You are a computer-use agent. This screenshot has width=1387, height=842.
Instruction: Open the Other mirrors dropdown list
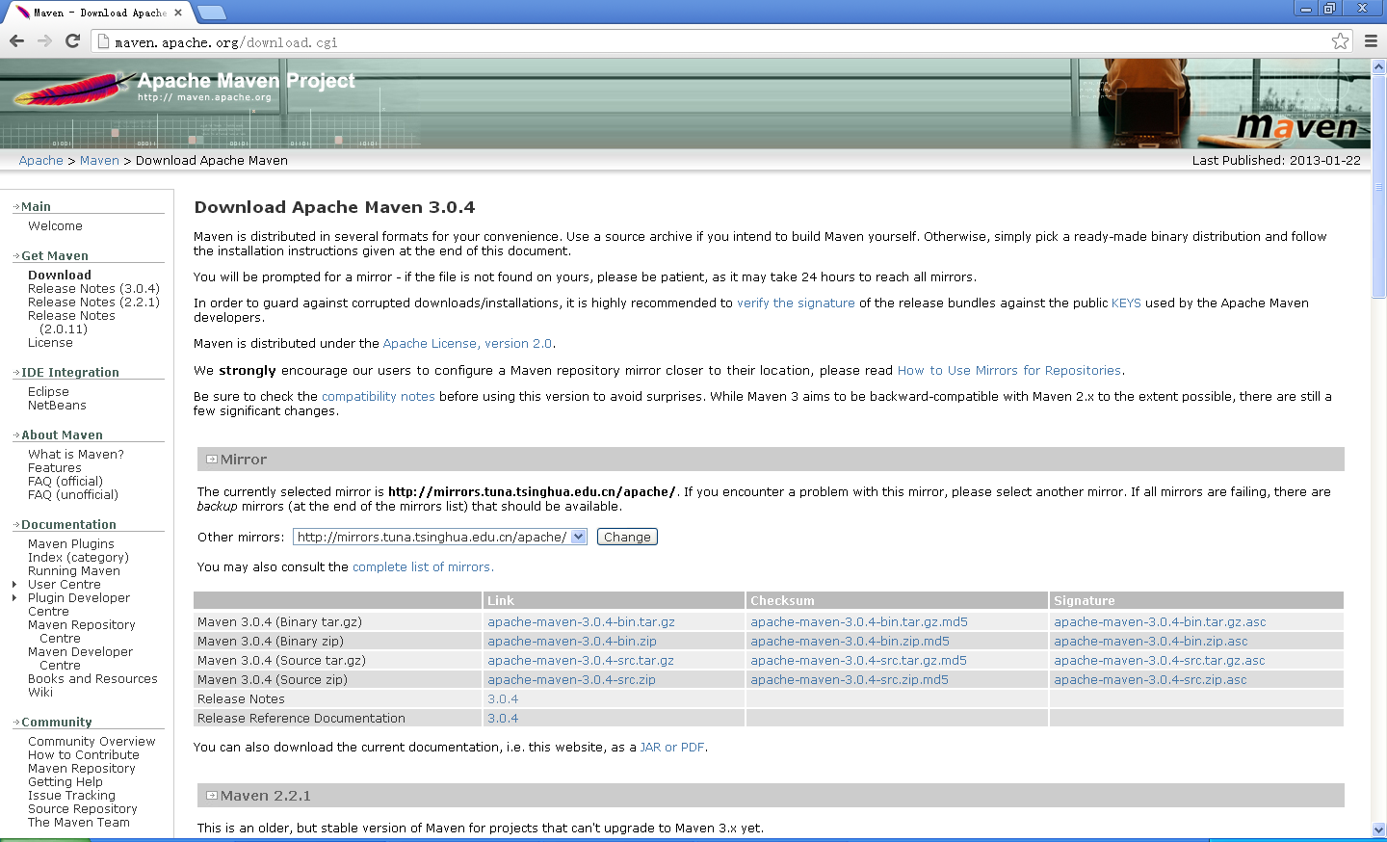click(x=440, y=537)
